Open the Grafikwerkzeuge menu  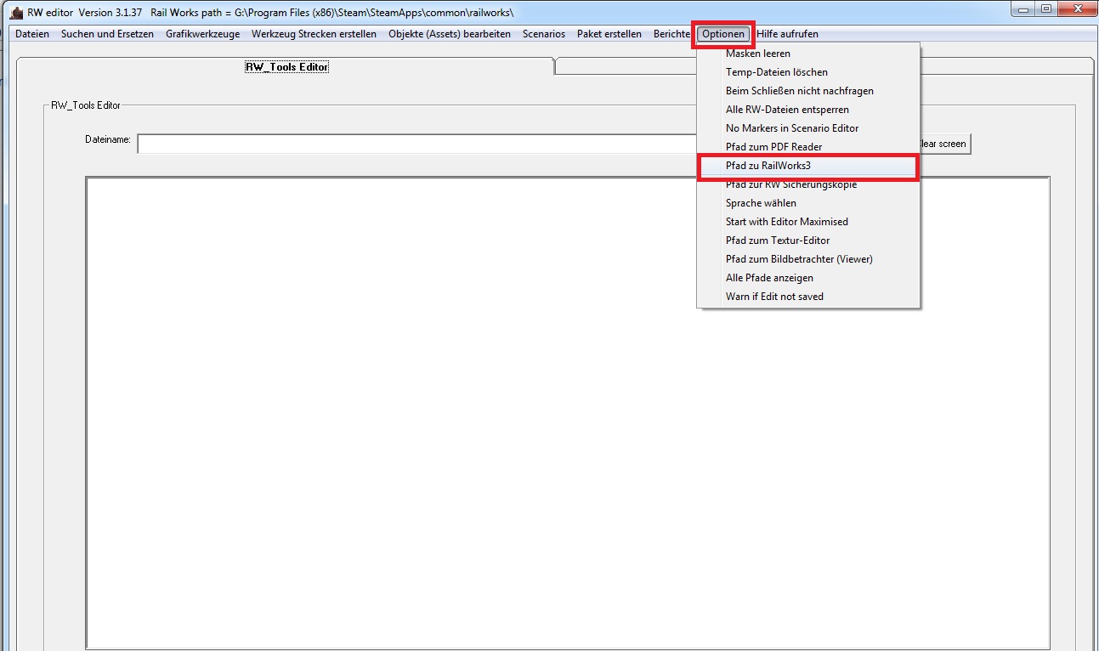[203, 34]
